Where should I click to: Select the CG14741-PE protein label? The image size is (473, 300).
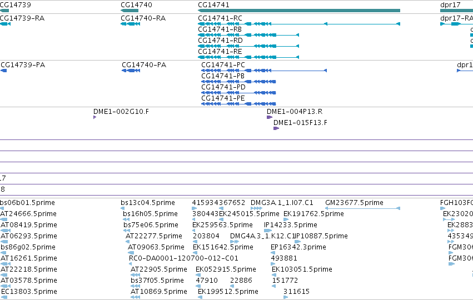[x=223, y=98]
